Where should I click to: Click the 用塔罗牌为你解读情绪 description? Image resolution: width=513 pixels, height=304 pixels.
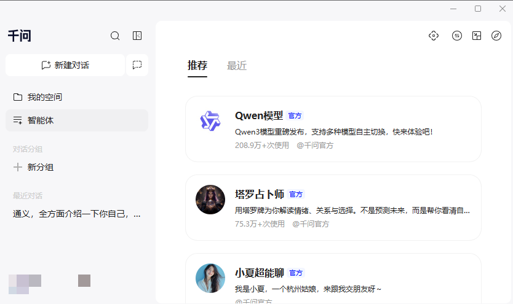[x=352, y=211]
